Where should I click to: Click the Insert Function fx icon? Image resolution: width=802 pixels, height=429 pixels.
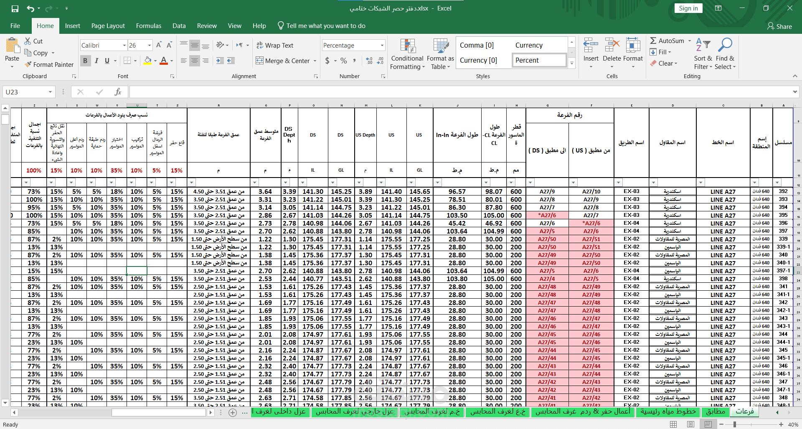tap(118, 92)
